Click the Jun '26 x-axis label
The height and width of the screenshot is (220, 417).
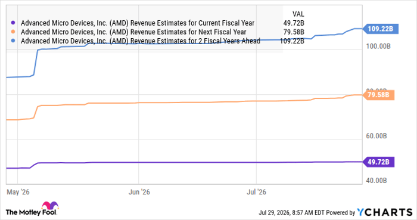pos(139,192)
